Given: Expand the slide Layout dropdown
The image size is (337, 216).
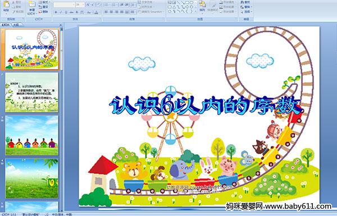Looking at the screenshot, I should click(x=44, y=2).
